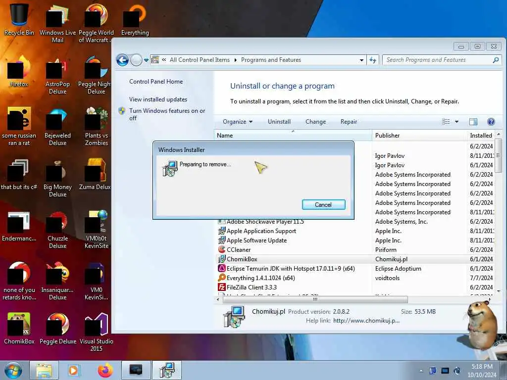Open recent pages dropdown next to Forward
Screen dimensions: 507x380
[x=146, y=60]
